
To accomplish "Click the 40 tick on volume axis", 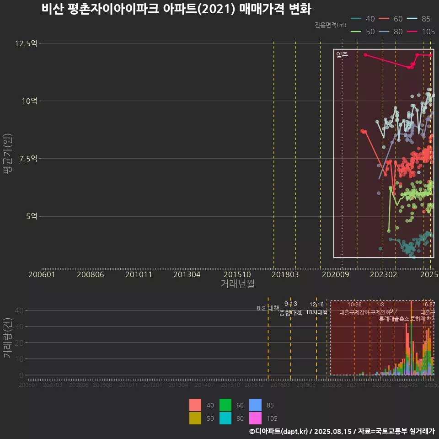I will point(19,311).
